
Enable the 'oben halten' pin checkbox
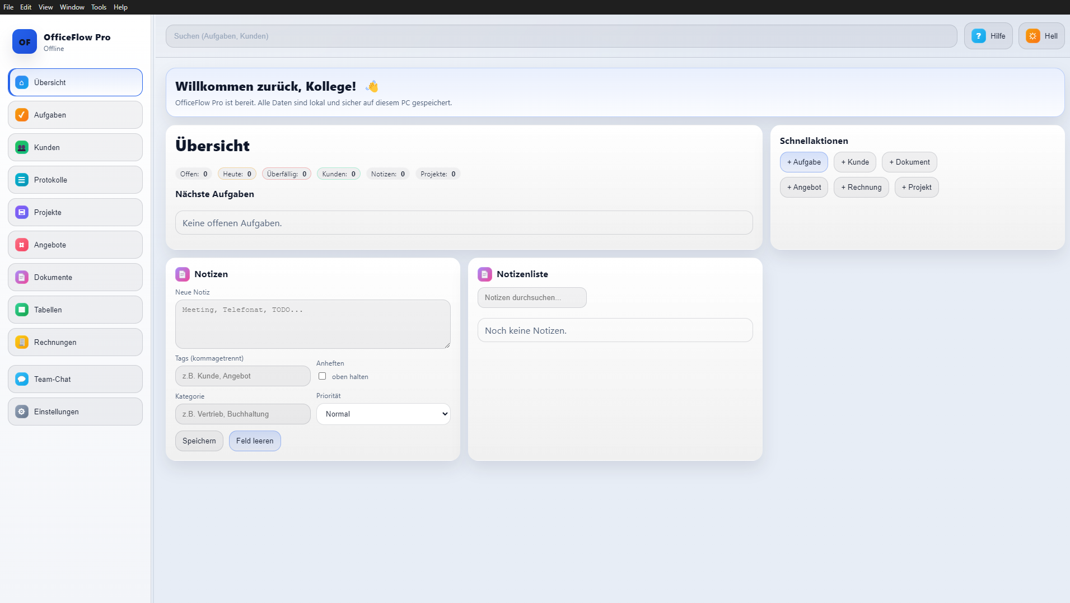322,376
